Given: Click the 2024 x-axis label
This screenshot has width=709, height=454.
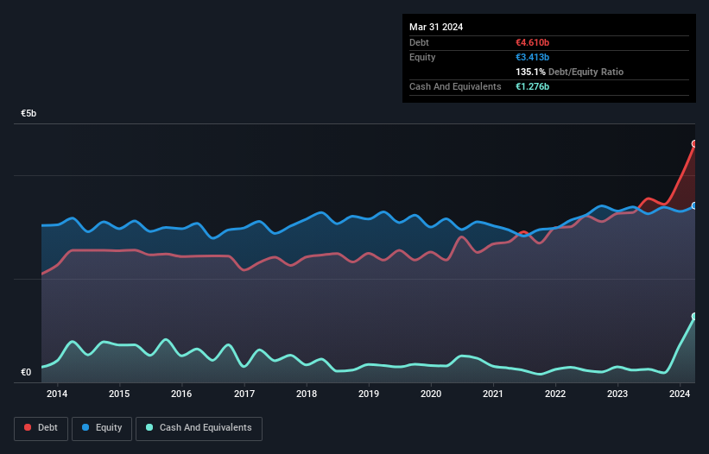Looking at the screenshot, I should pyautogui.click(x=680, y=394).
